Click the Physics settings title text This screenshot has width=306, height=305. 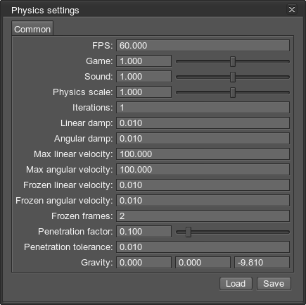coord(45,11)
